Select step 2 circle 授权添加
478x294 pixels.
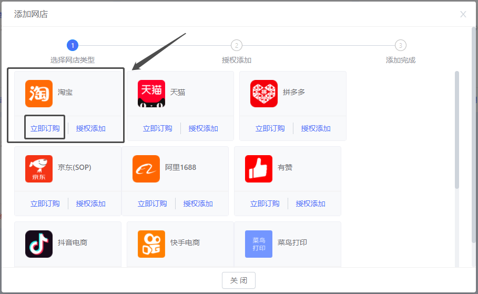[x=237, y=45]
